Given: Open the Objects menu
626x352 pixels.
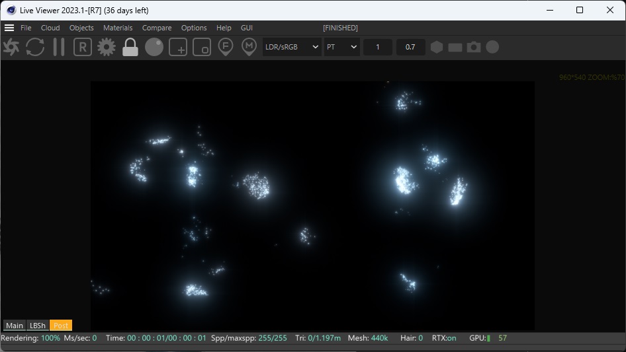Looking at the screenshot, I should point(81,28).
